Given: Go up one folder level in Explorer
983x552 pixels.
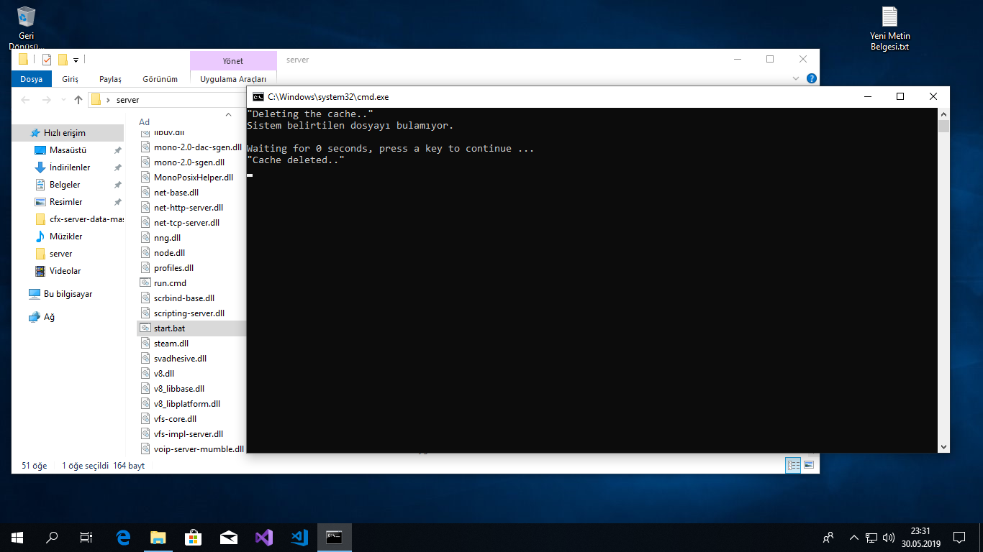Looking at the screenshot, I should (78, 100).
